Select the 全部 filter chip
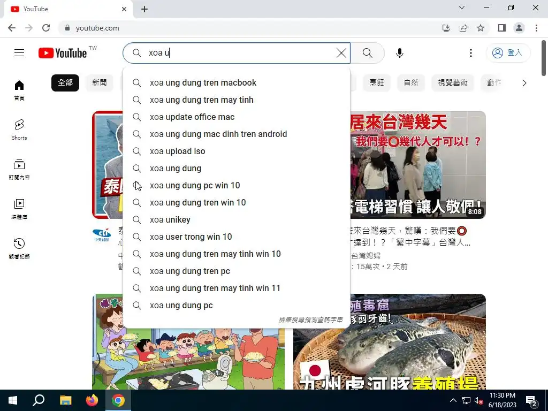Viewport: 548px width, 411px height. [65, 83]
